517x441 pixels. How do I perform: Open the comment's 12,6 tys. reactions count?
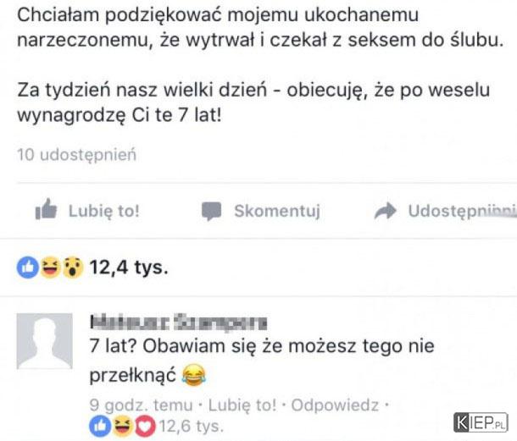(192, 426)
